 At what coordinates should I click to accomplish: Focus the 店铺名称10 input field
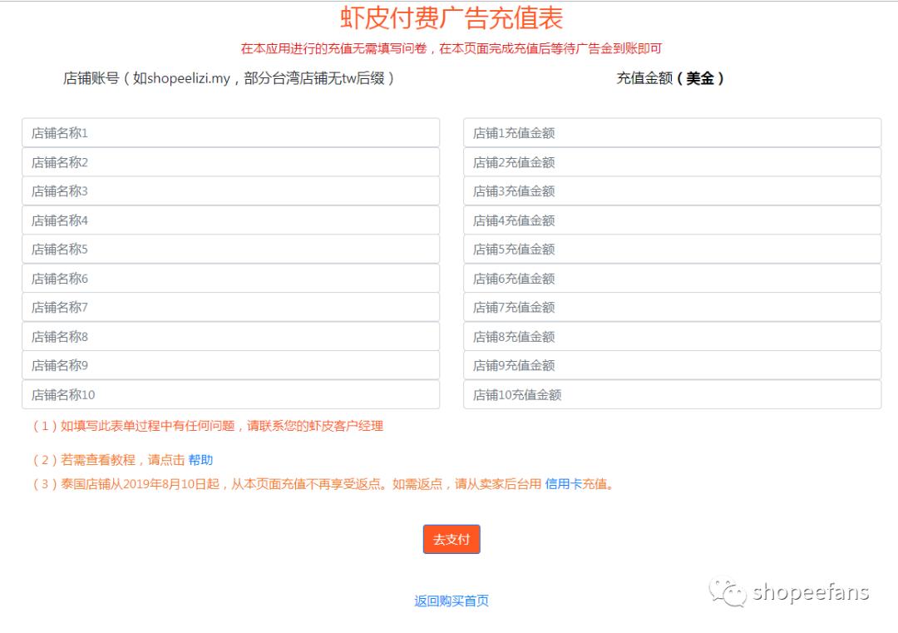[x=231, y=395]
